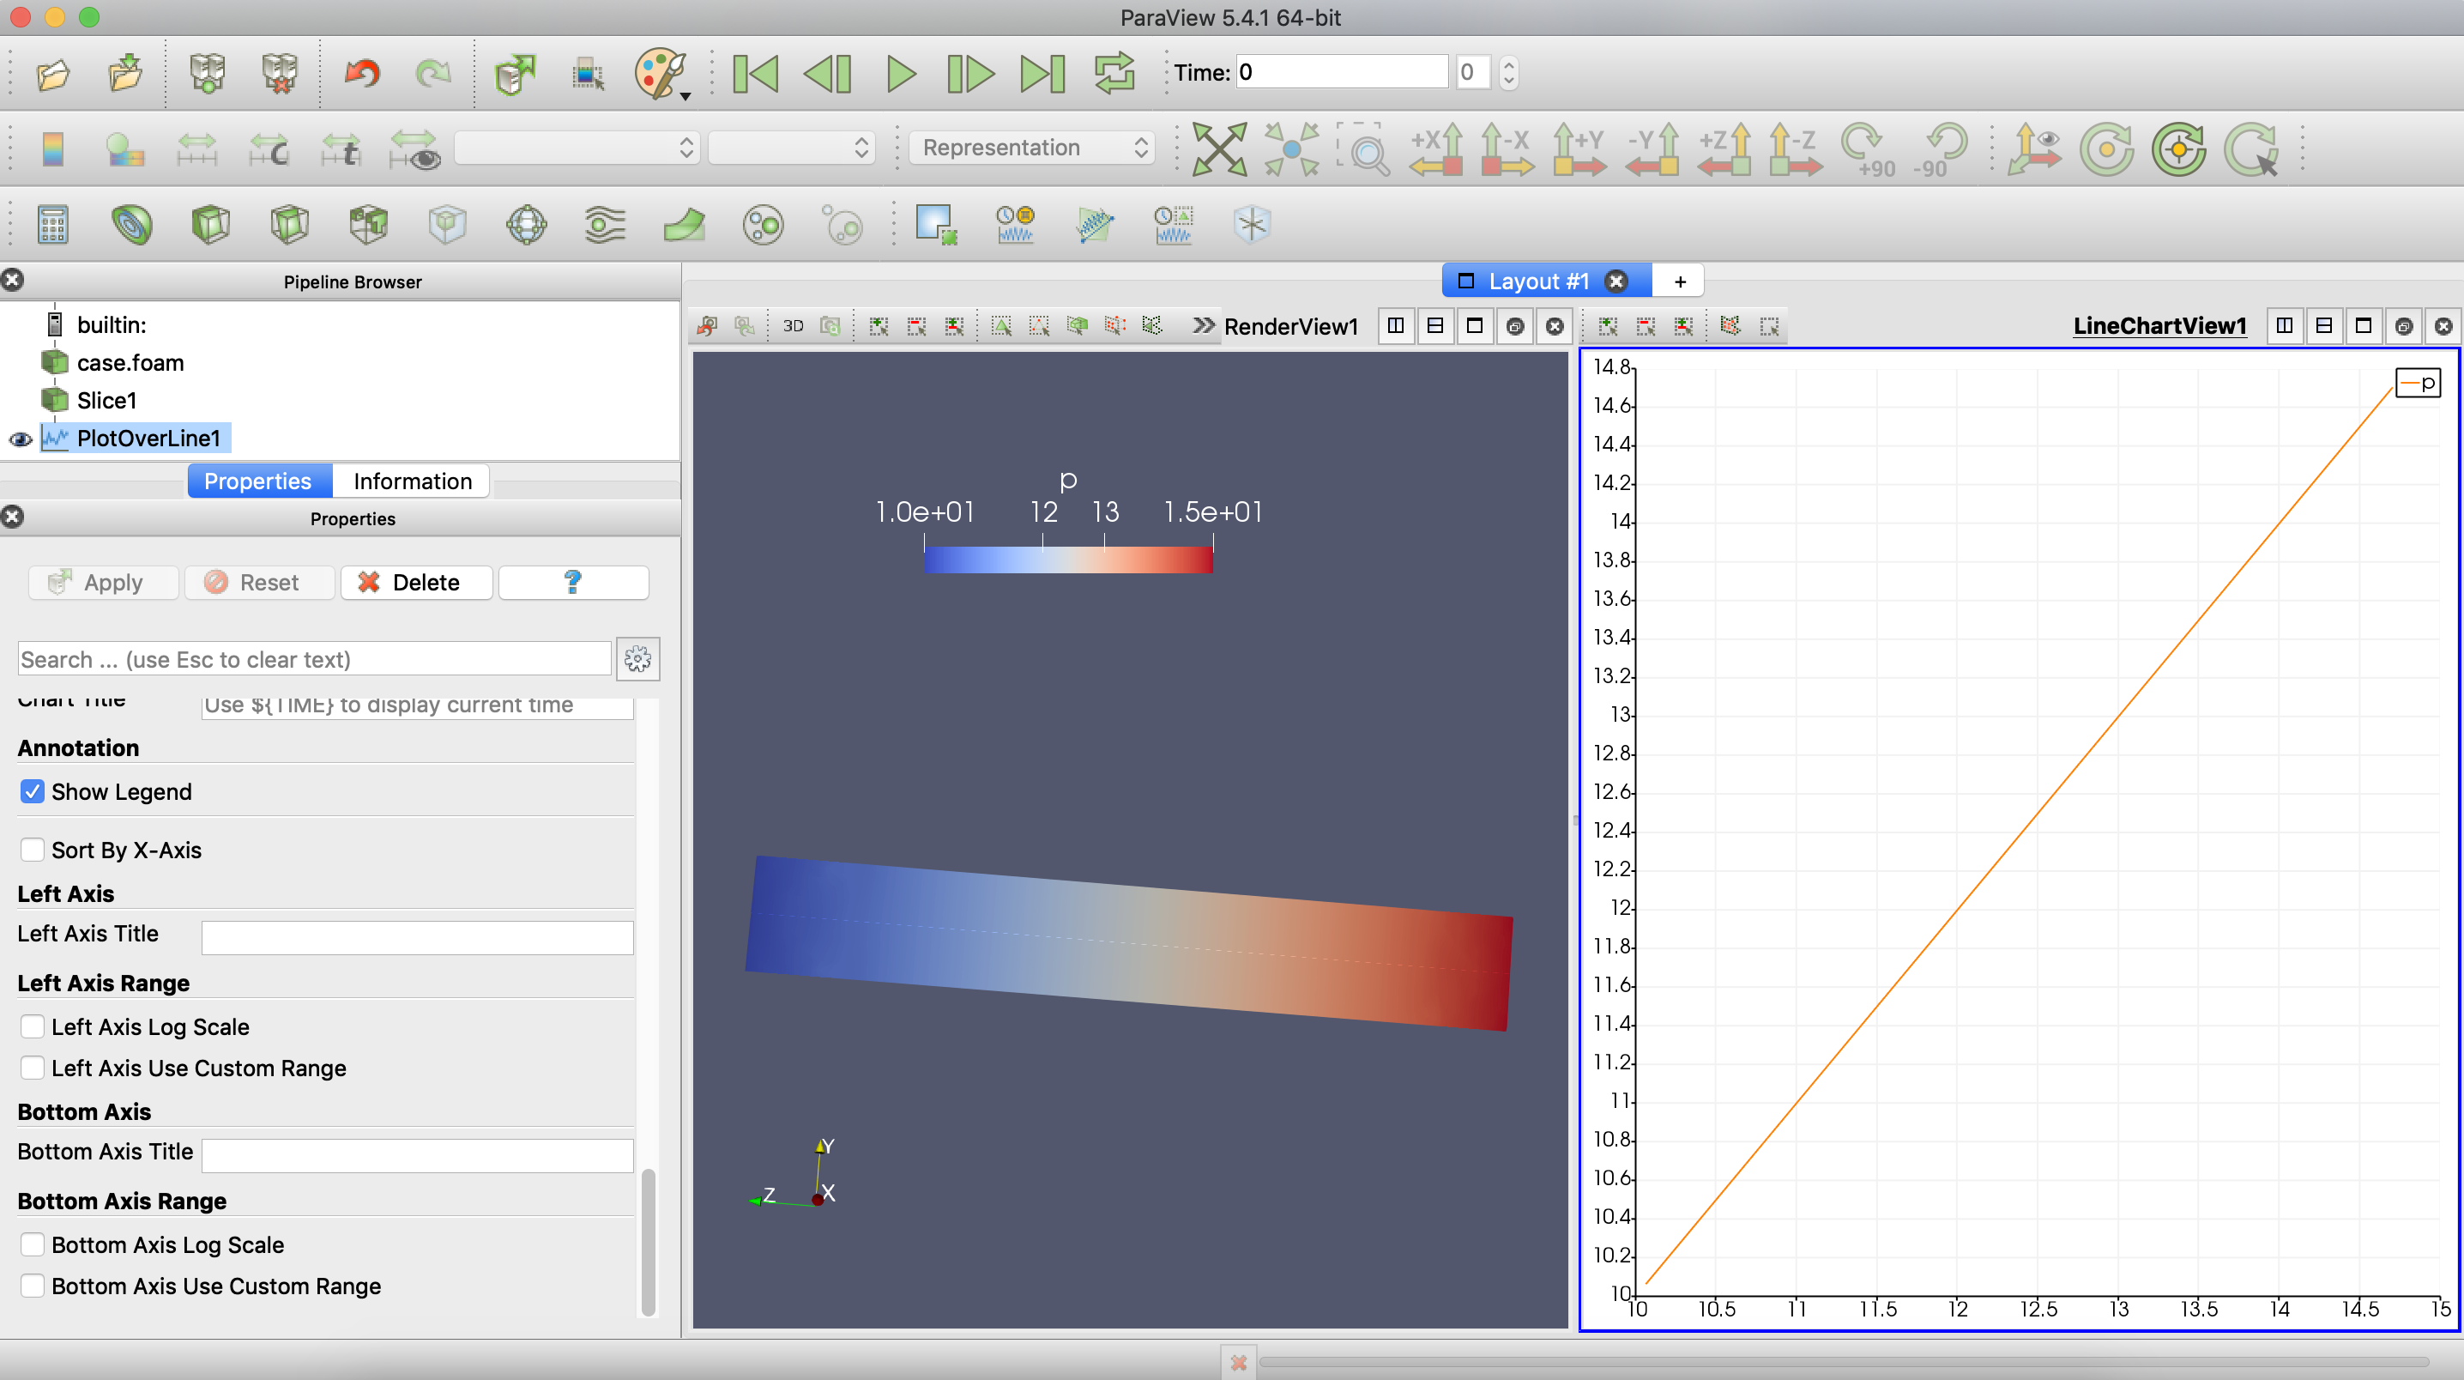
Task: Click the Slice filter icon
Action: (x=289, y=225)
